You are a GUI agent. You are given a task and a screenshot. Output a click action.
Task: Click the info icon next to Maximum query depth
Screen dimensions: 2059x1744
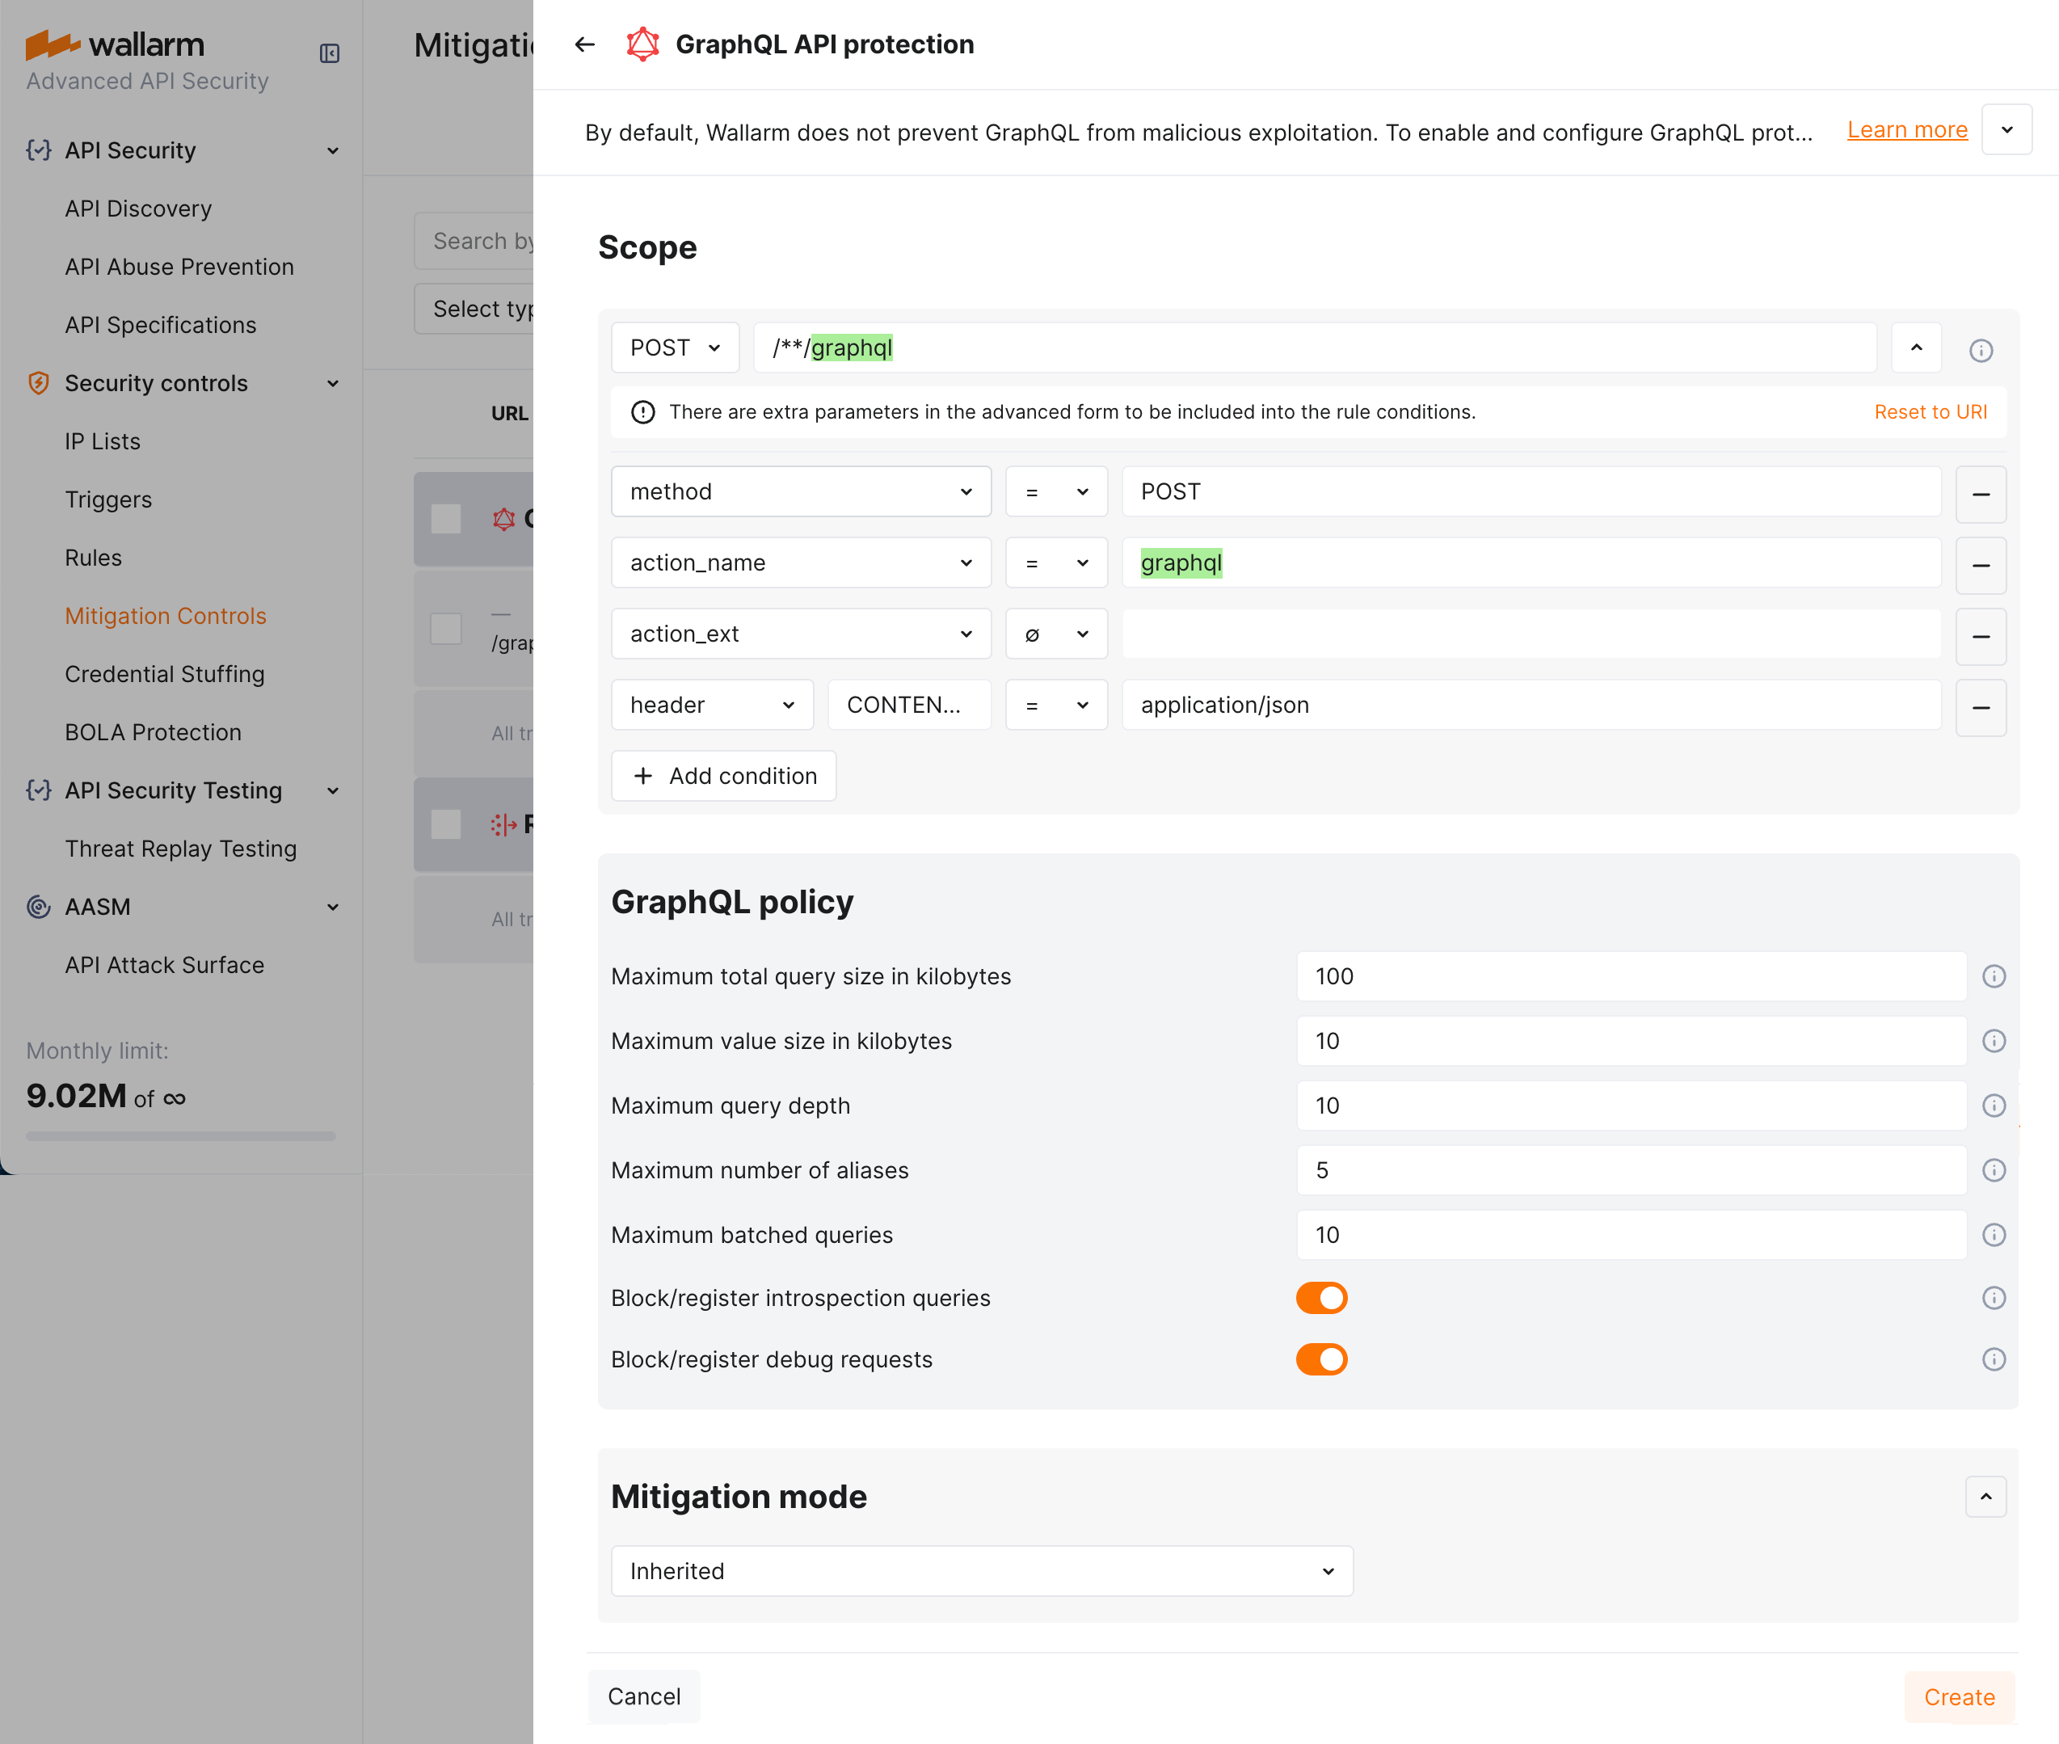1994,1106
